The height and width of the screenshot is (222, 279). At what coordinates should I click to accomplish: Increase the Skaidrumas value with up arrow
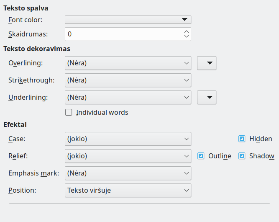(187, 31)
